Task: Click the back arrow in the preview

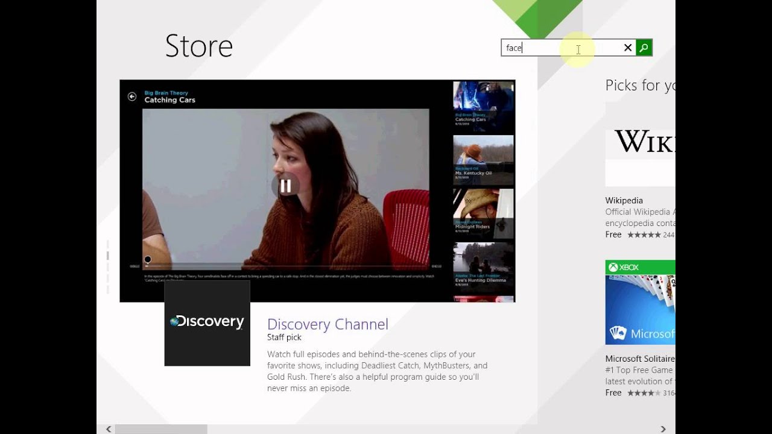Action: click(132, 96)
